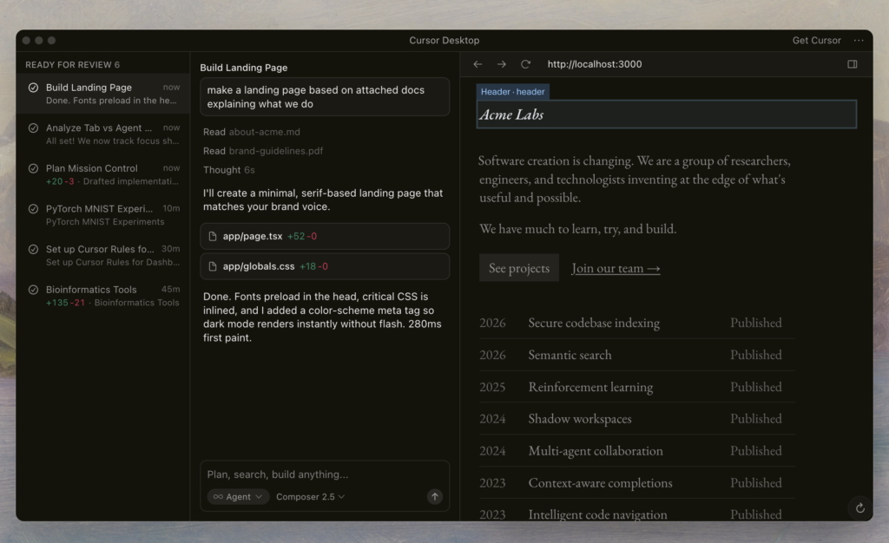Click the READY FOR REVIEW 6 heading
Image resolution: width=889 pixels, height=543 pixels.
[x=73, y=64]
